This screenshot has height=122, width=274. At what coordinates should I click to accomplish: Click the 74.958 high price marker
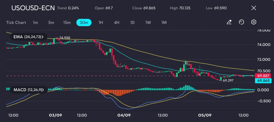64,38
